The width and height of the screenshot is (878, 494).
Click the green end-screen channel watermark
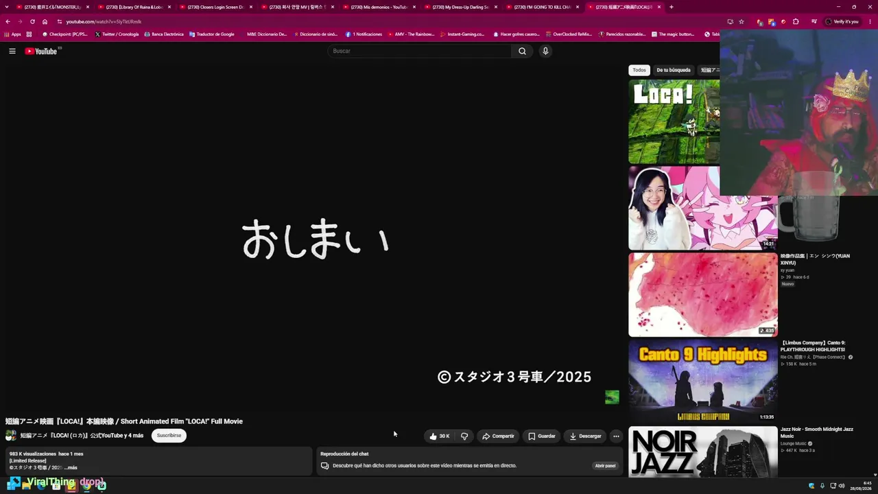point(612,397)
